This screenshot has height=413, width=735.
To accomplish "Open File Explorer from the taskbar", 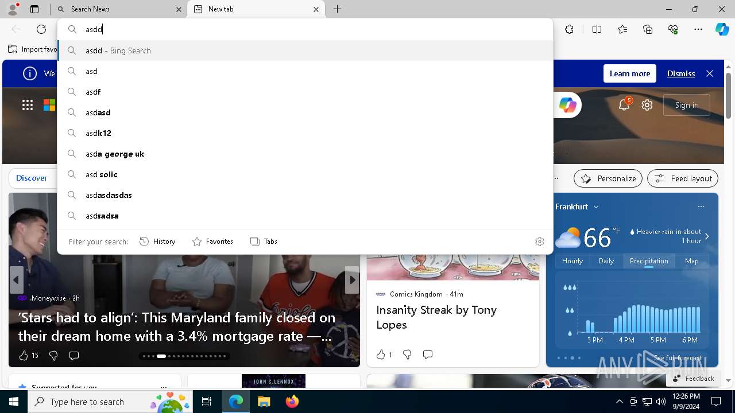I will [x=264, y=402].
